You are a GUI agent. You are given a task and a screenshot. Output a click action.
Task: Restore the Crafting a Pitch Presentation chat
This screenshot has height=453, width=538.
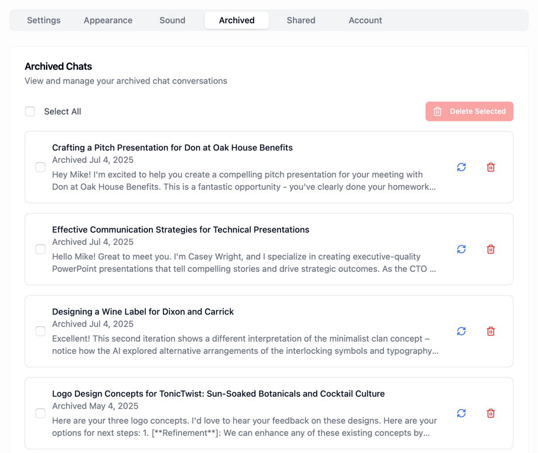(461, 168)
